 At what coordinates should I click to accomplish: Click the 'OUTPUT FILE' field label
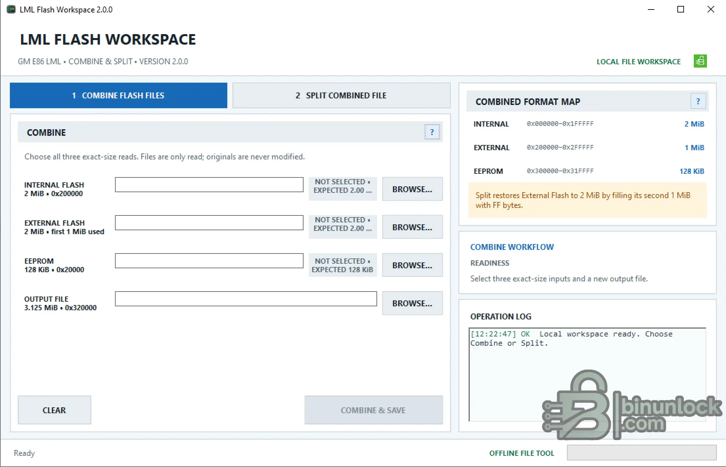tap(46, 299)
